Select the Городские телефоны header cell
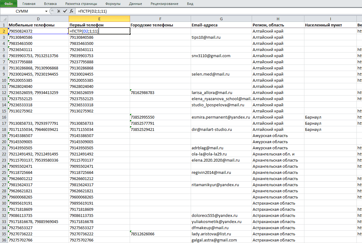Viewport: 362px width, 243px height. click(160, 25)
